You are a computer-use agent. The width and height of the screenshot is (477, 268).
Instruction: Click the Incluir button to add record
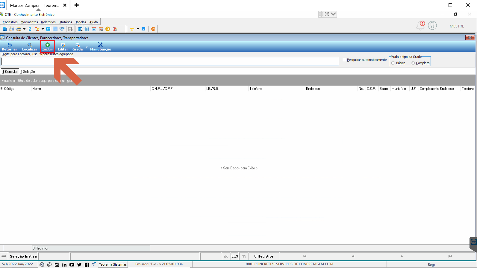click(x=48, y=47)
